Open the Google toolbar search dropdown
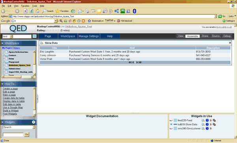237x143 pixels. tap(56, 21)
